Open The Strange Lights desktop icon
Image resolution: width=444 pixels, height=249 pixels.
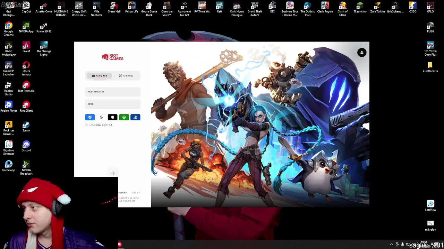pyautogui.click(x=44, y=49)
